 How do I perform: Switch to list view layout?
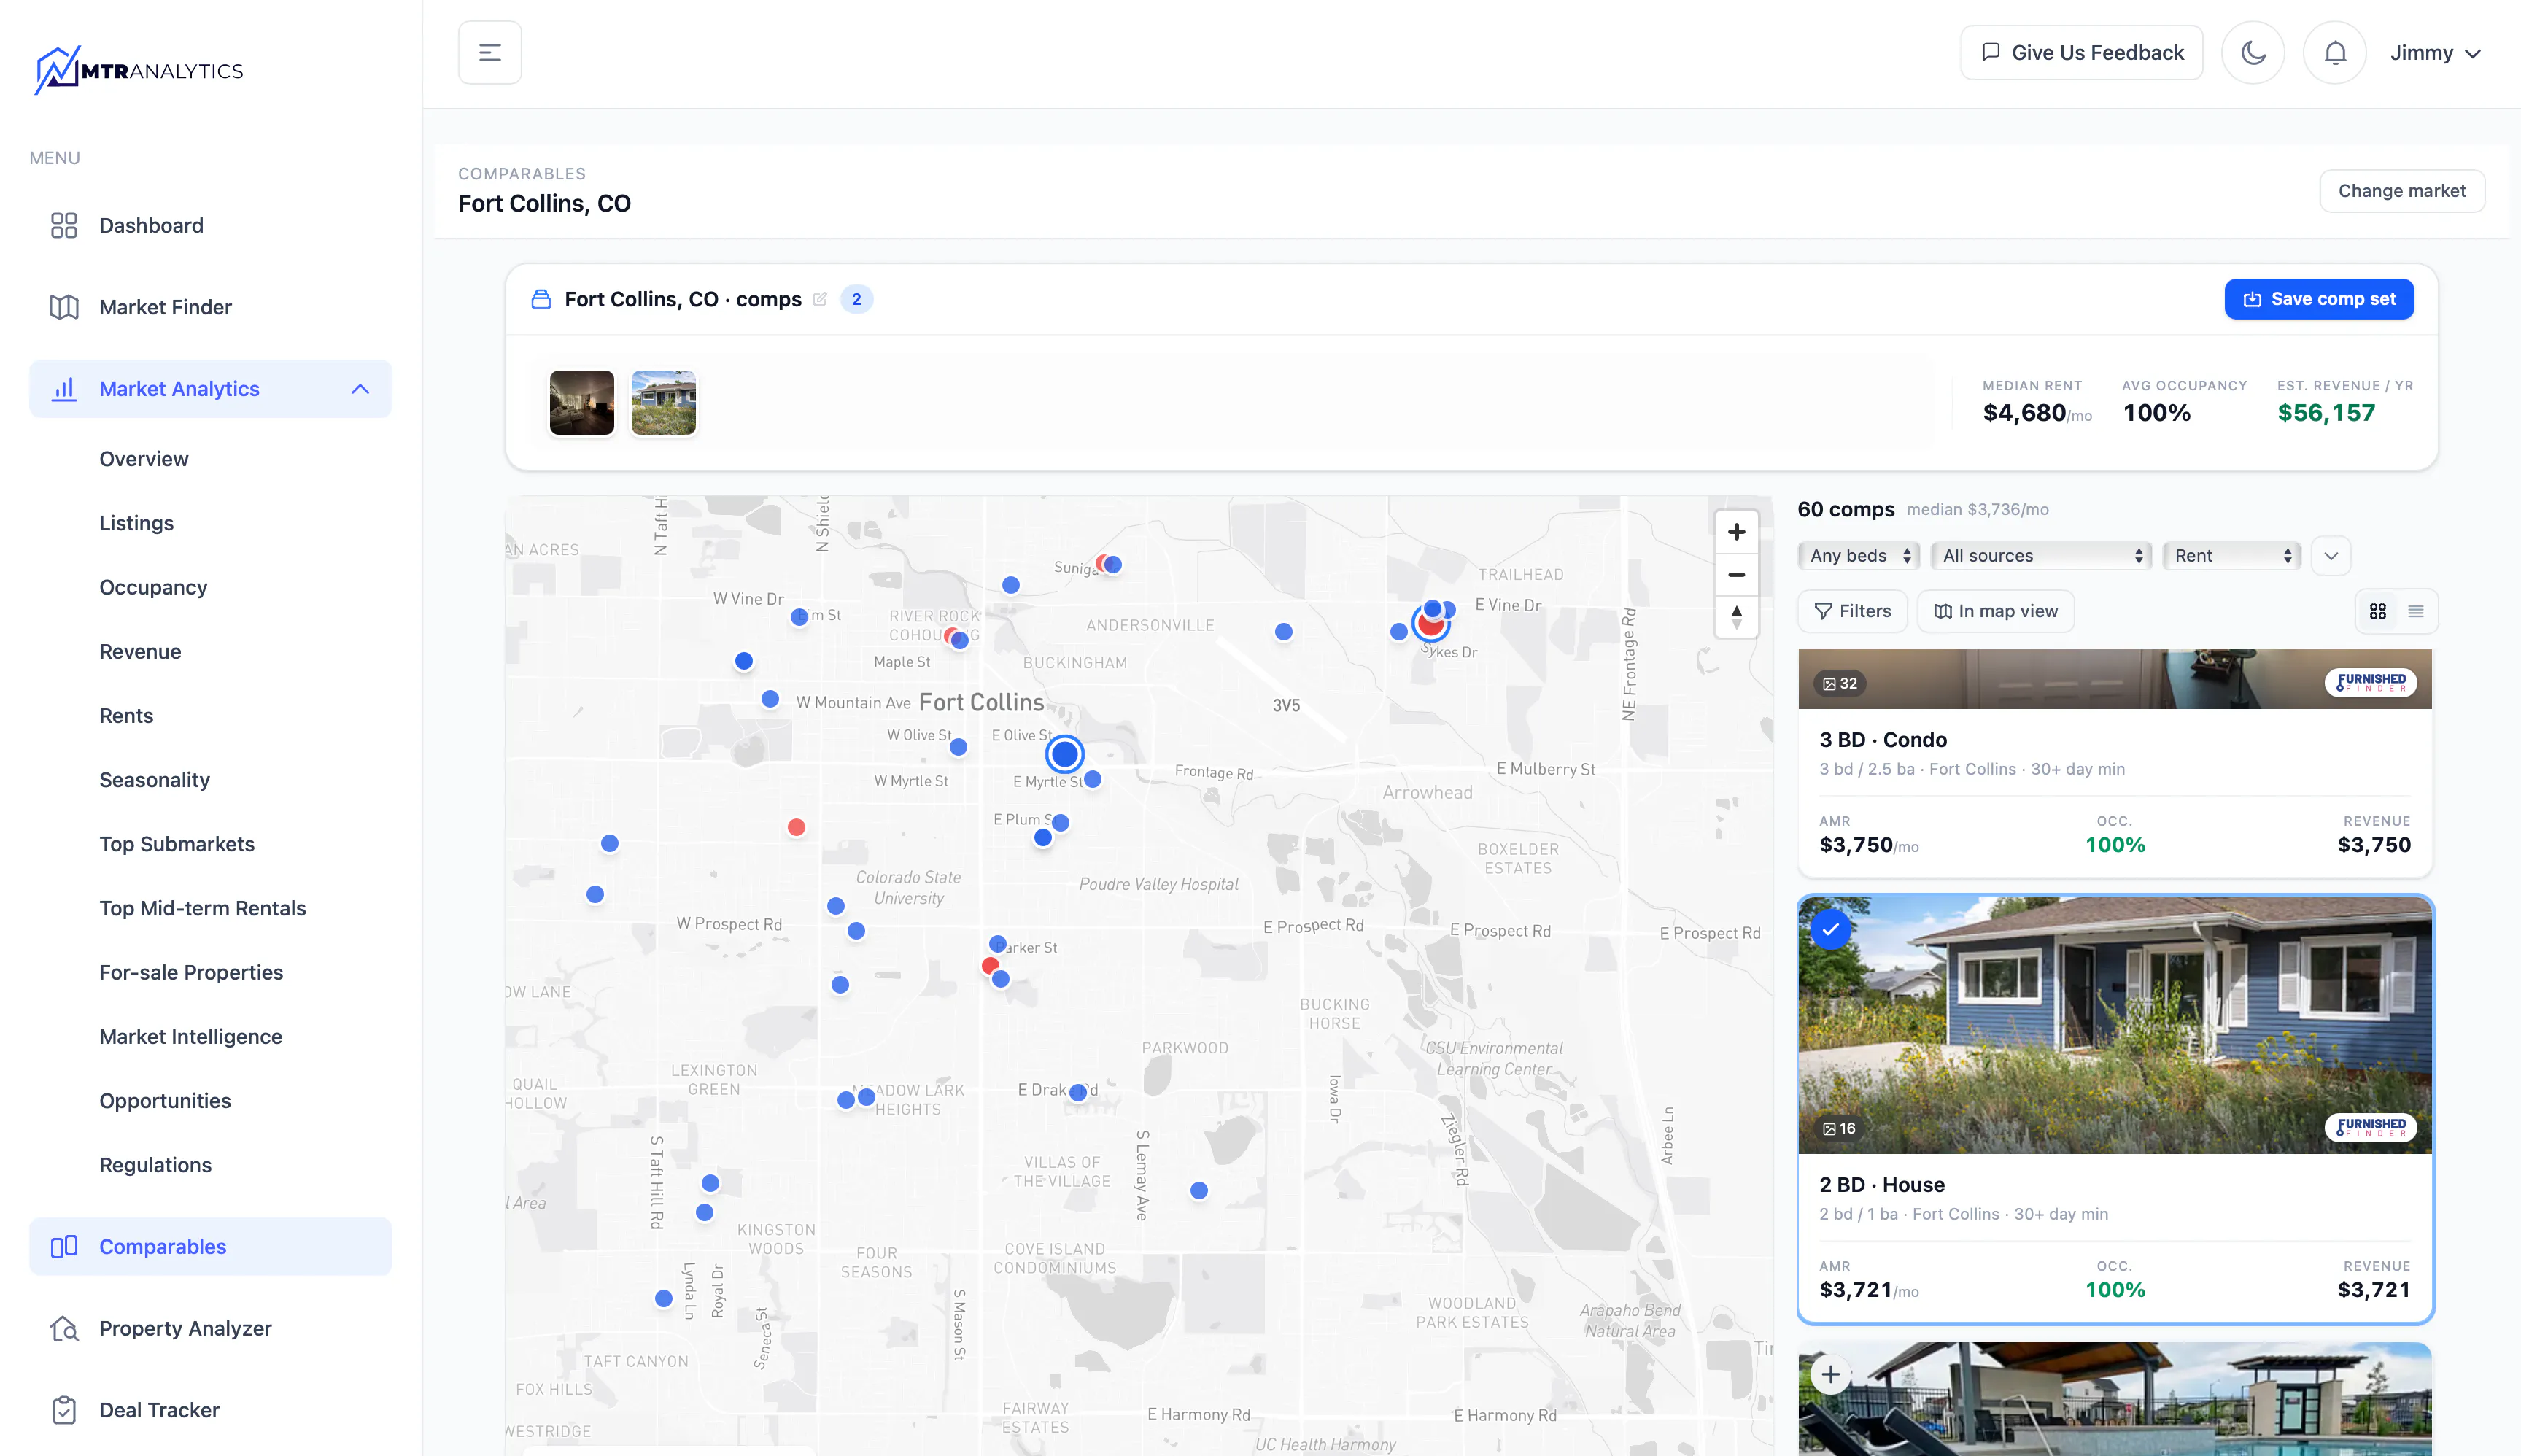tap(2415, 611)
